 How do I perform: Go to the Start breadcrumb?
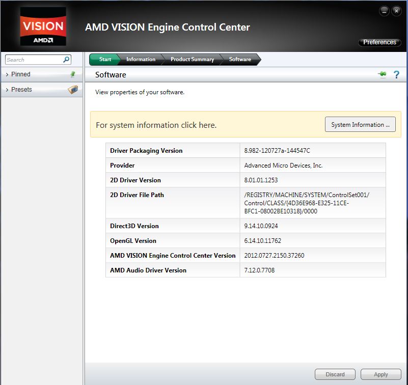tap(105, 59)
